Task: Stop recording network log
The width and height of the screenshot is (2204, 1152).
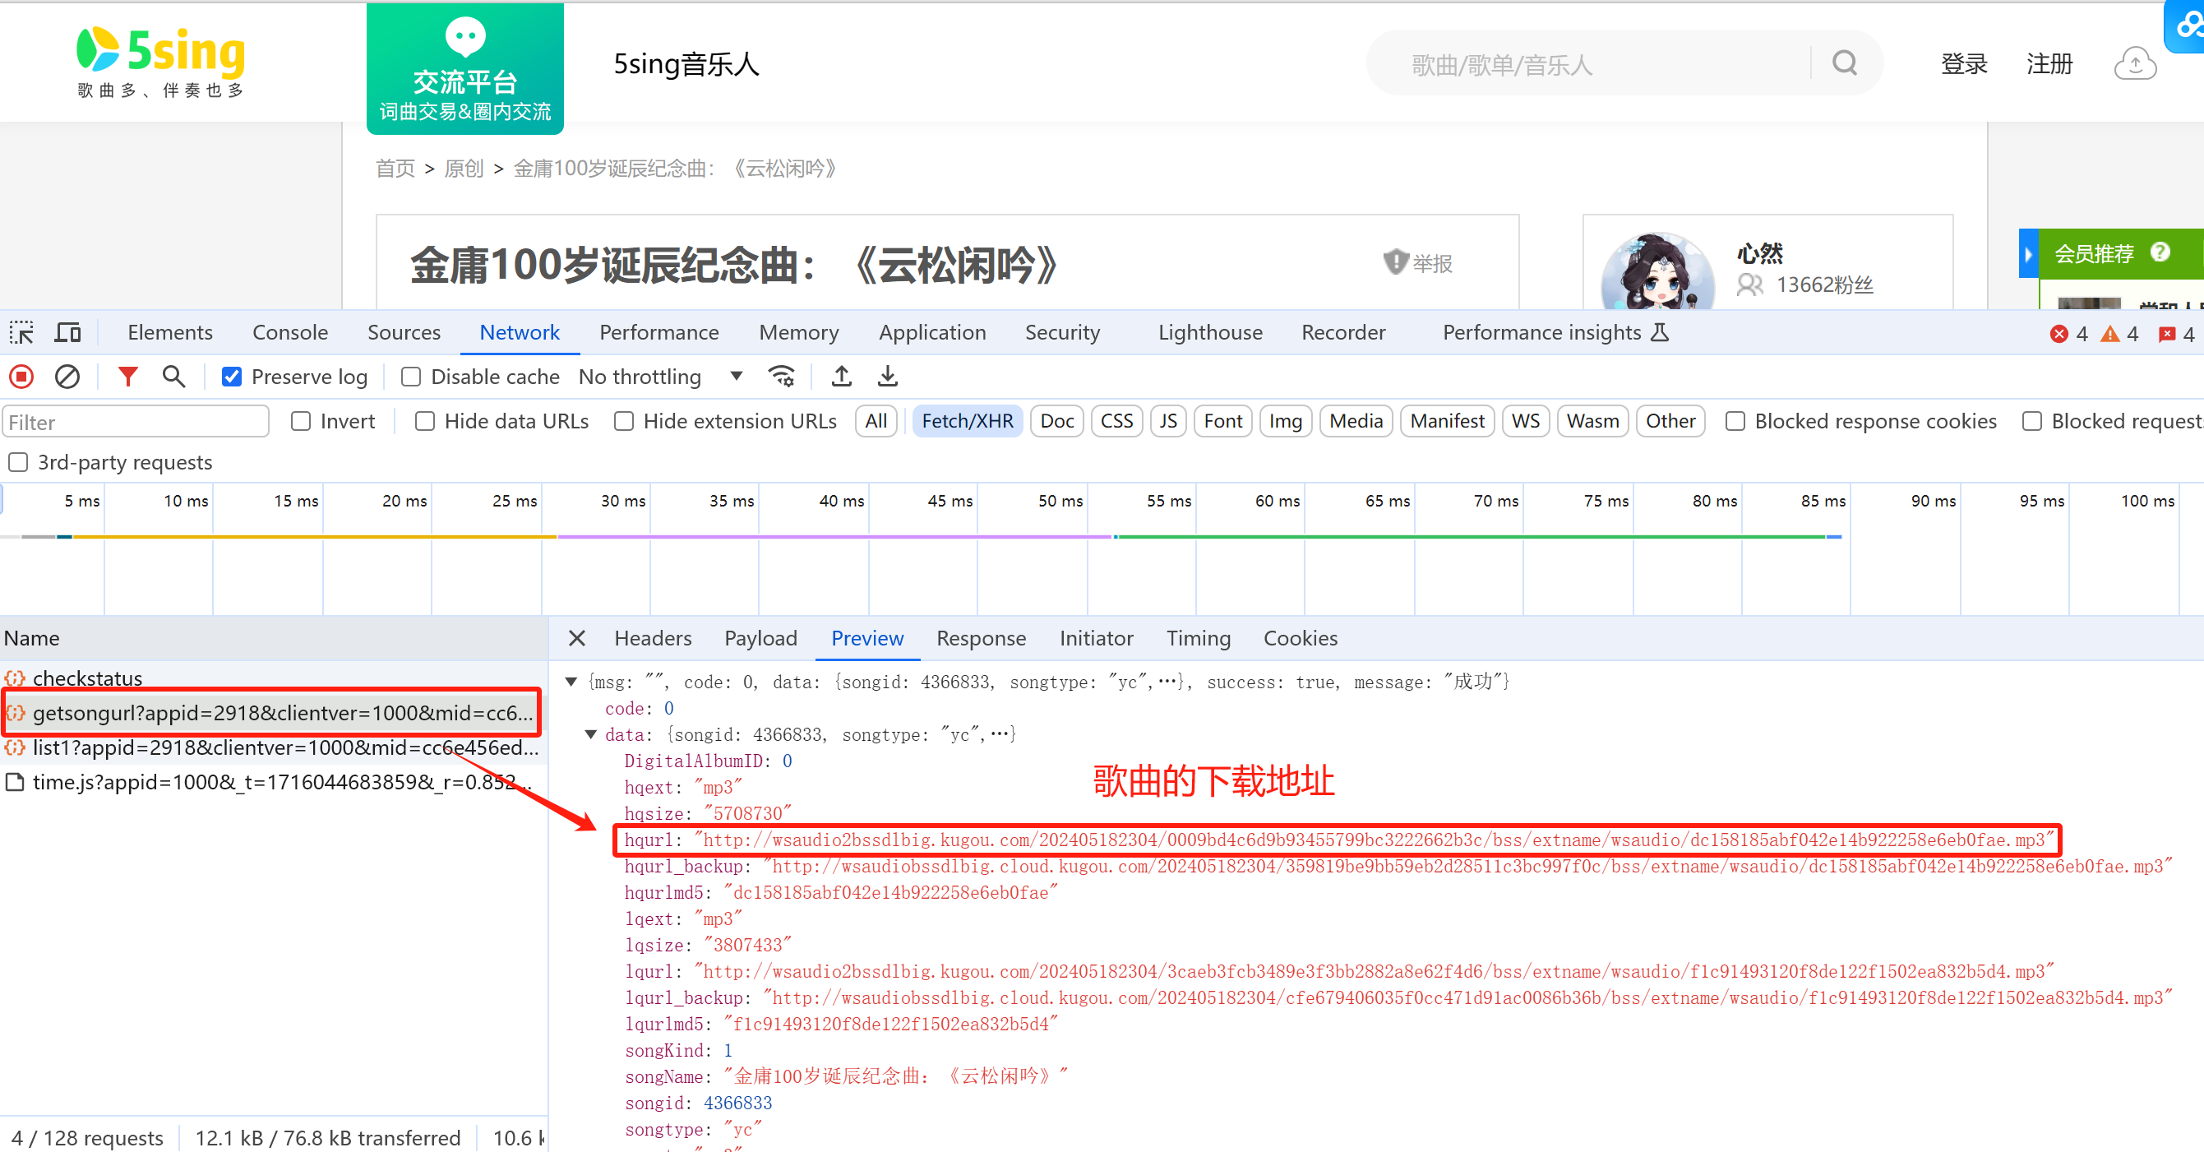Action: 21,377
